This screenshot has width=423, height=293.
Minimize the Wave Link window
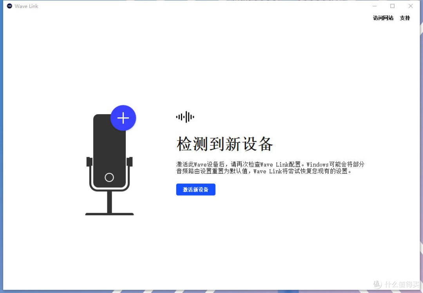374,6
